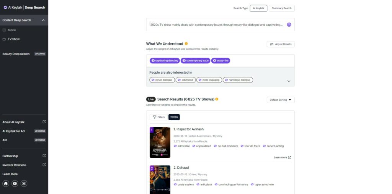Click the What We Understood info icon
This screenshot has width=392, height=194.
click(x=186, y=44)
